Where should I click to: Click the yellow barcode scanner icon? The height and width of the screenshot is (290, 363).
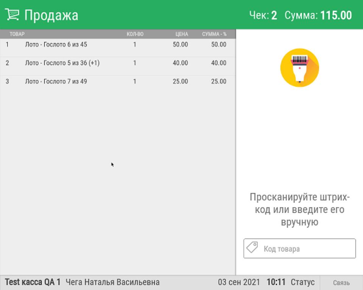pos(299,68)
